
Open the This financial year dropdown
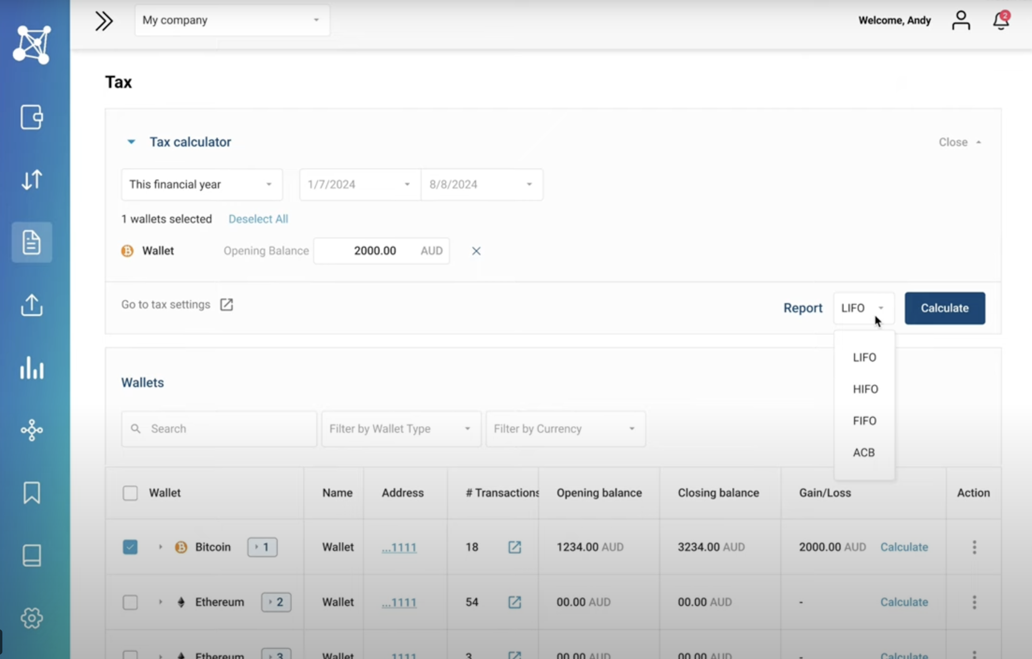coord(201,185)
